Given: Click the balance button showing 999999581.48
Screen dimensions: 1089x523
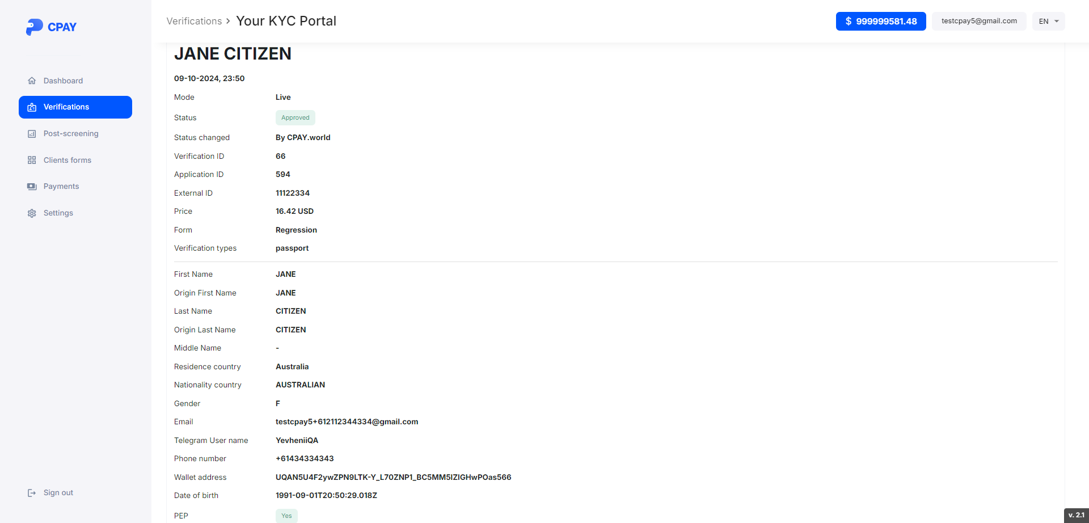Looking at the screenshot, I should tap(880, 22).
